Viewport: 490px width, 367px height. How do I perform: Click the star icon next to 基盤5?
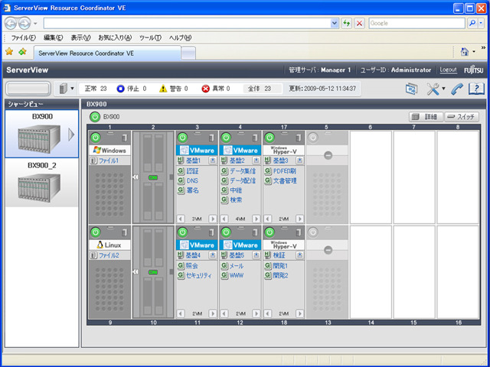[x=256, y=255]
